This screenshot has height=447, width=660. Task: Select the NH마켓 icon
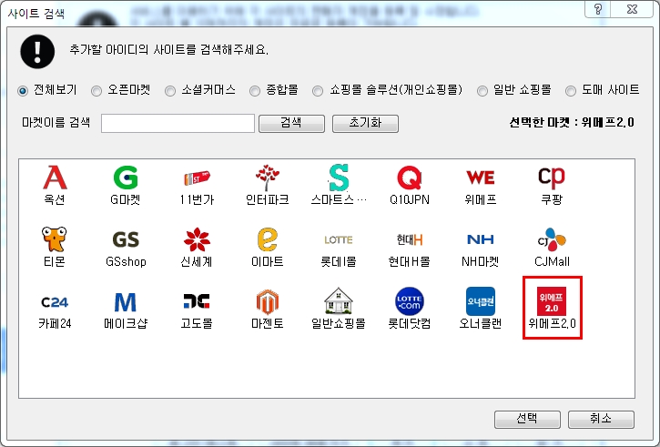point(481,240)
